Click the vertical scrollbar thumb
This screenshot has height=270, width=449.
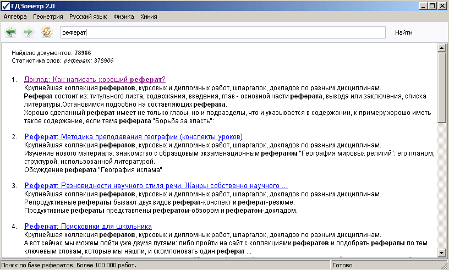click(441, 87)
